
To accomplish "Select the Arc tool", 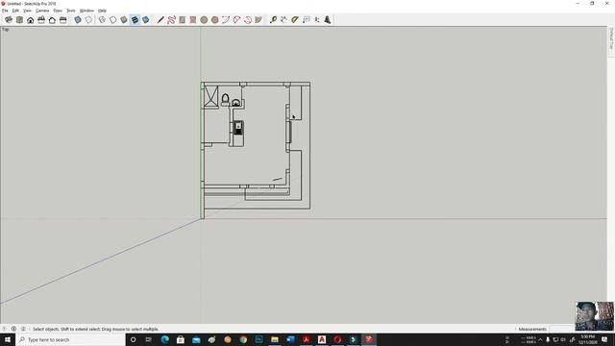I will coord(226,19).
